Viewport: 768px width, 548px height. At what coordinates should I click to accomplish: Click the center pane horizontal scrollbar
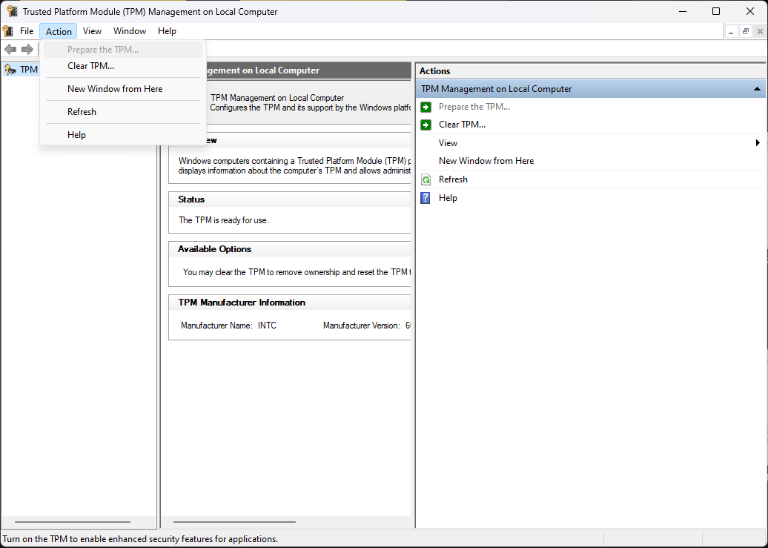tap(234, 522)
